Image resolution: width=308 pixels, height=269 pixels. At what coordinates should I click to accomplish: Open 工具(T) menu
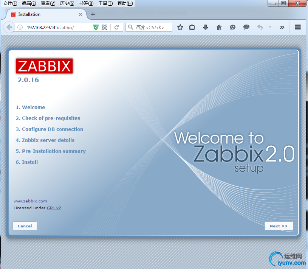(105, 3)
